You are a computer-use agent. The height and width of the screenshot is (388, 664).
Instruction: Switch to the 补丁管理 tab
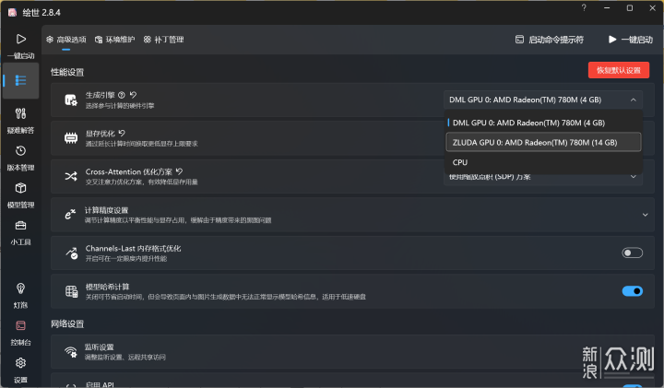(x=163, y=40)
